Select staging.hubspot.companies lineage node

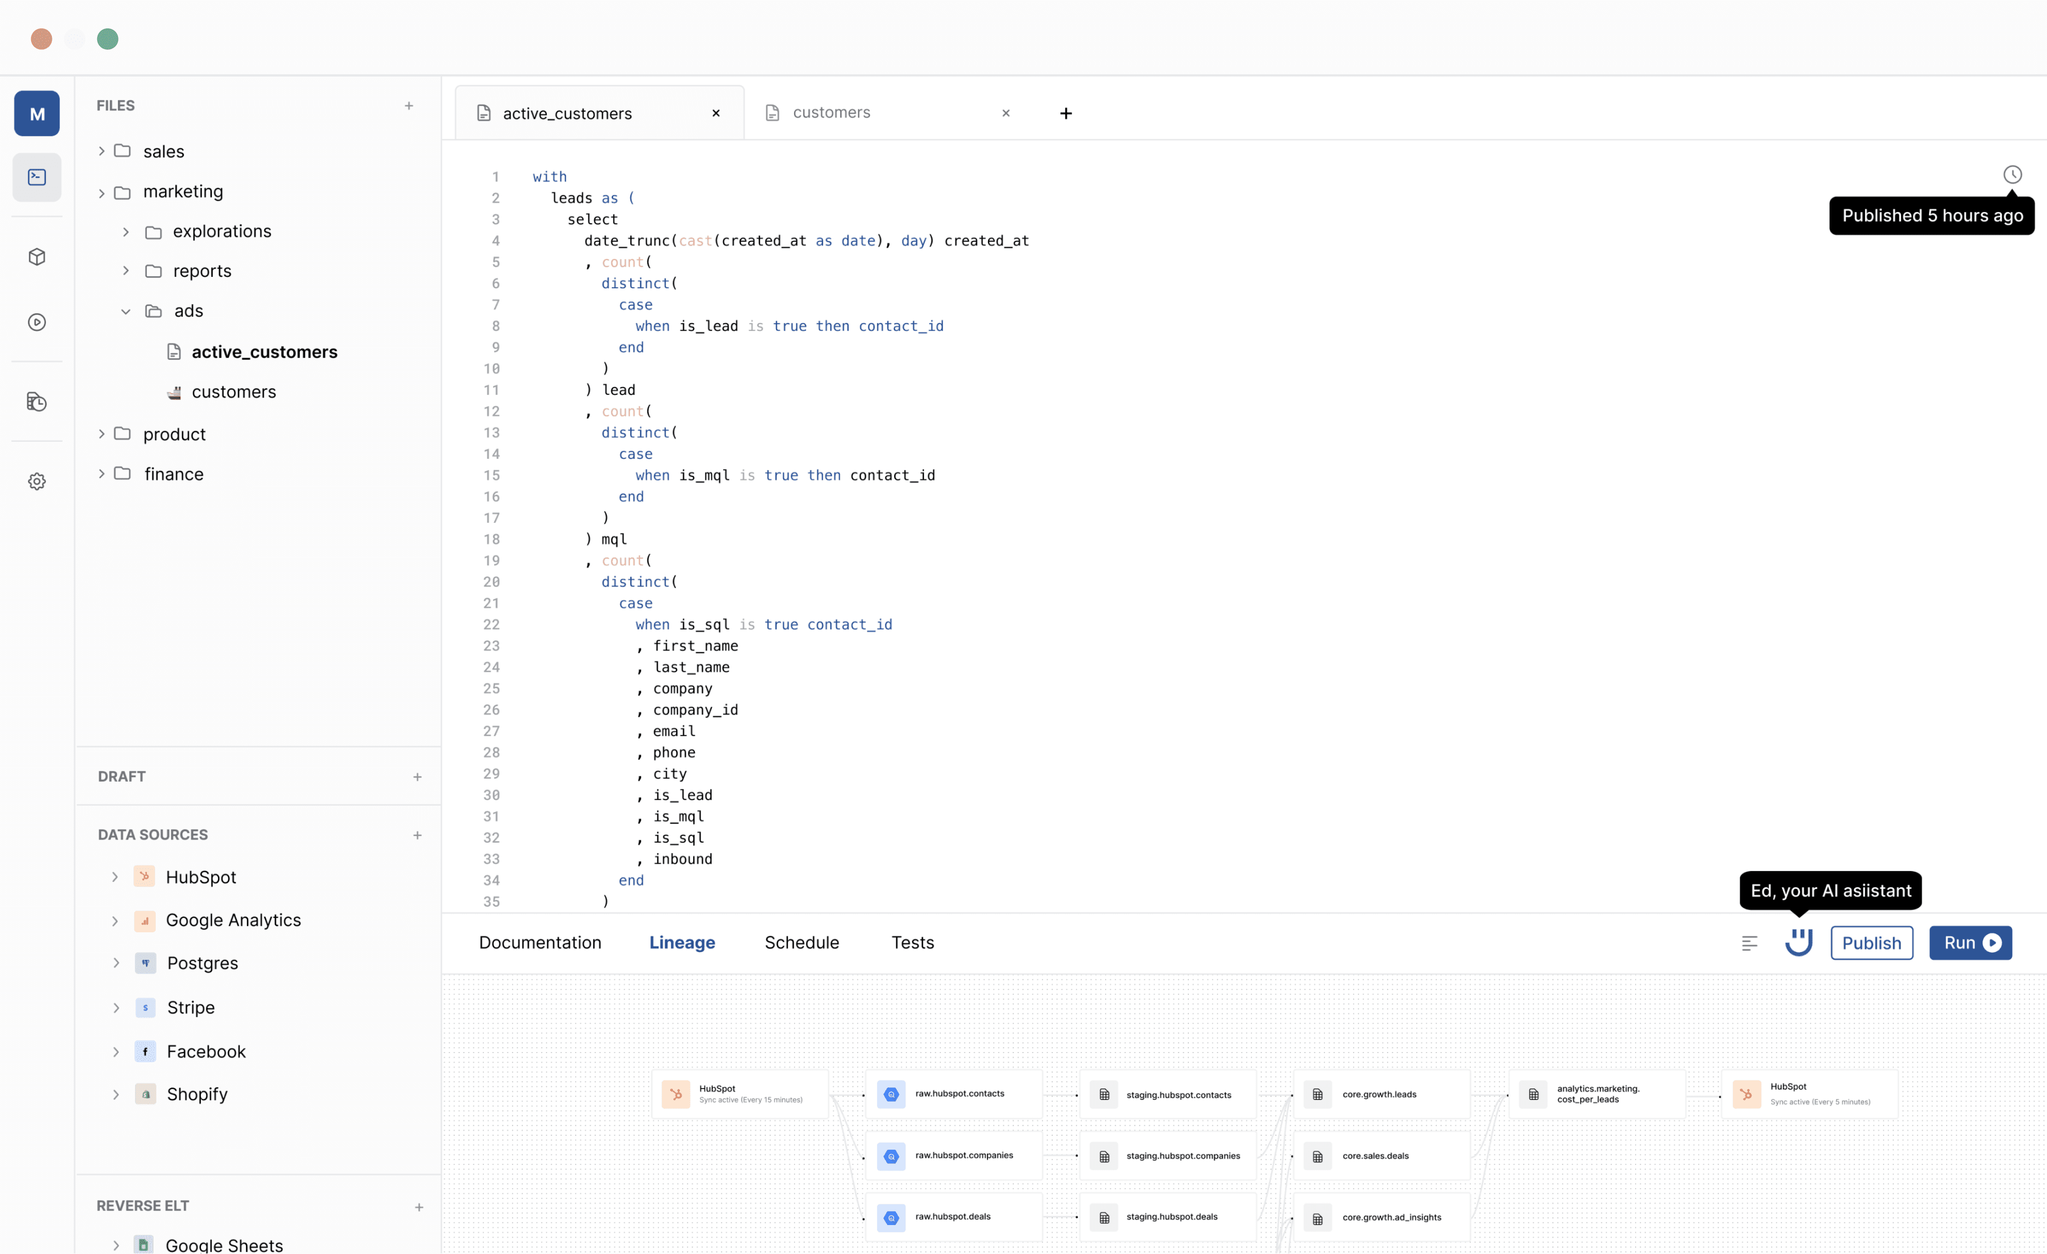[1167, 1155]
